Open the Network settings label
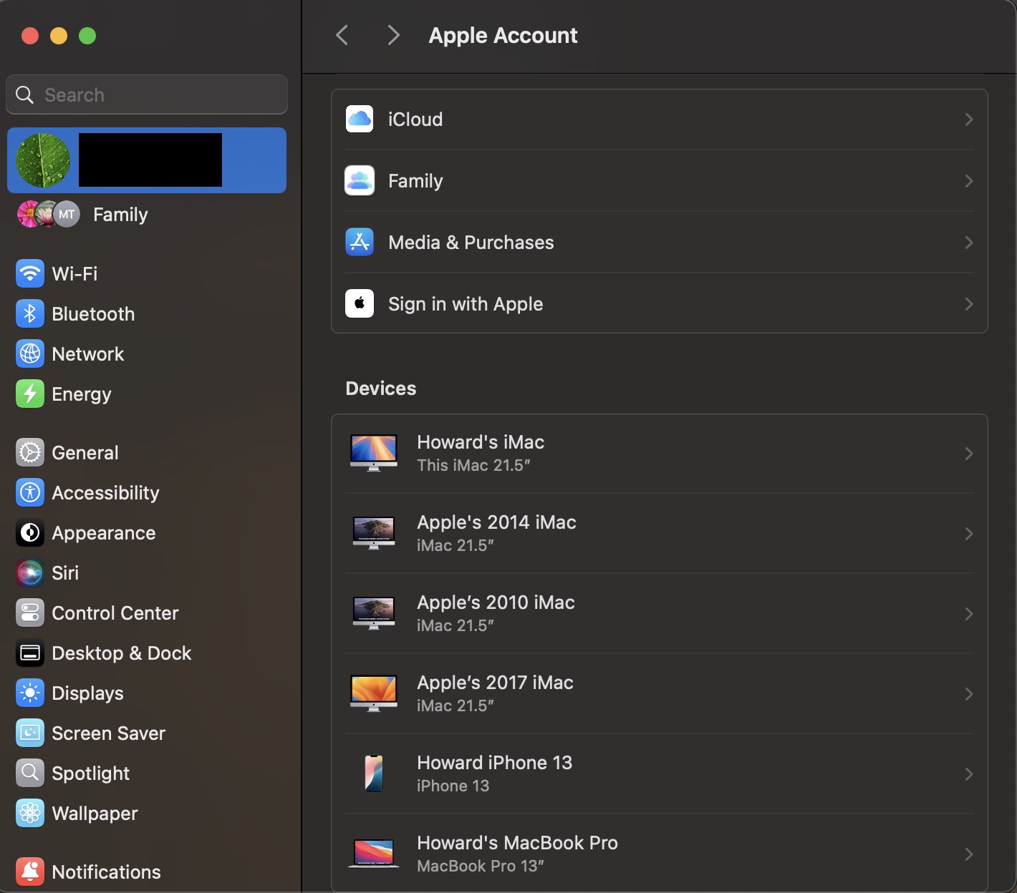 tap(88, 354)
